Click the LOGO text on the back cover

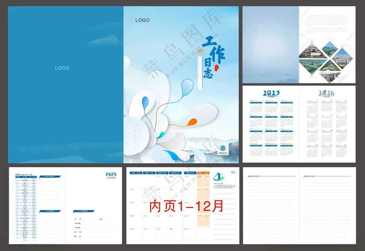click(62, 68)
